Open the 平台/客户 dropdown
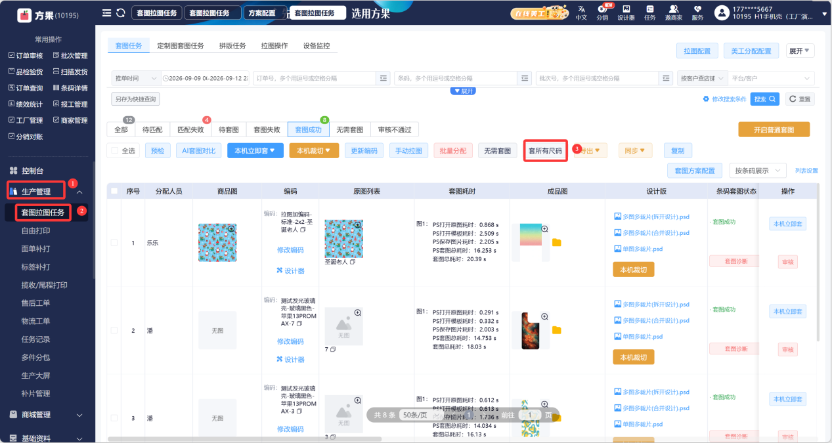This screenshot has width=832, height=443. [x=771, y=78]
